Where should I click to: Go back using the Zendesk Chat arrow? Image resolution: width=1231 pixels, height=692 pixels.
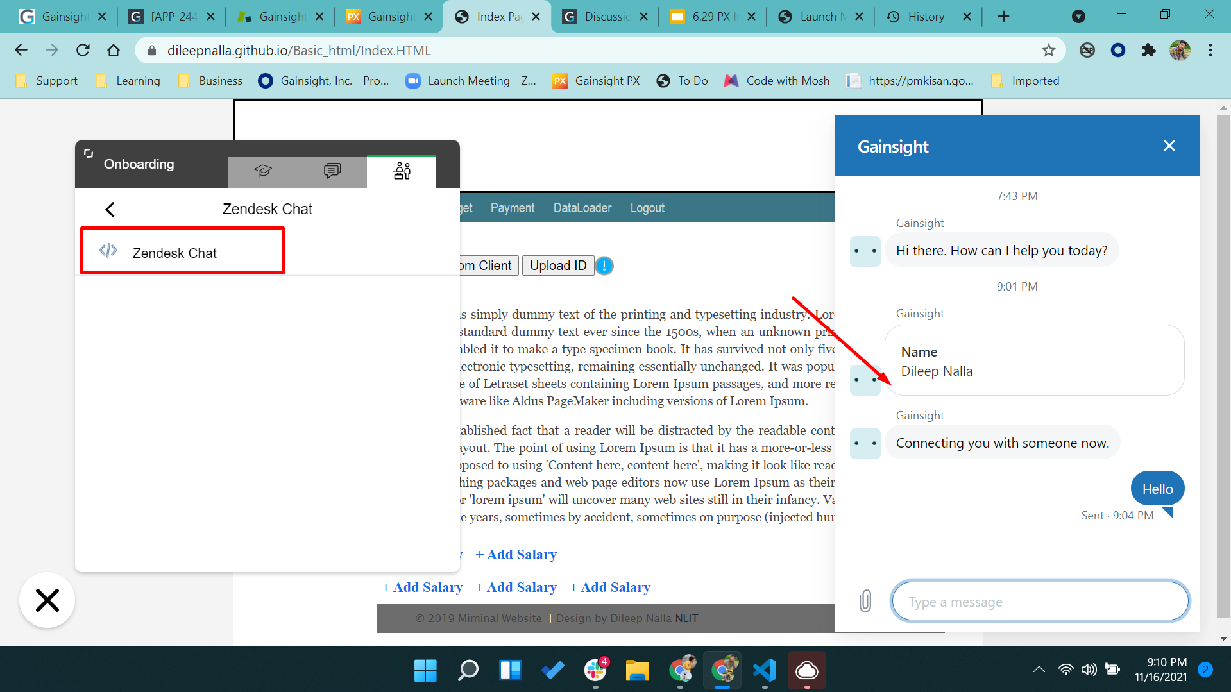pyautogui.click(x=110, y=209)
